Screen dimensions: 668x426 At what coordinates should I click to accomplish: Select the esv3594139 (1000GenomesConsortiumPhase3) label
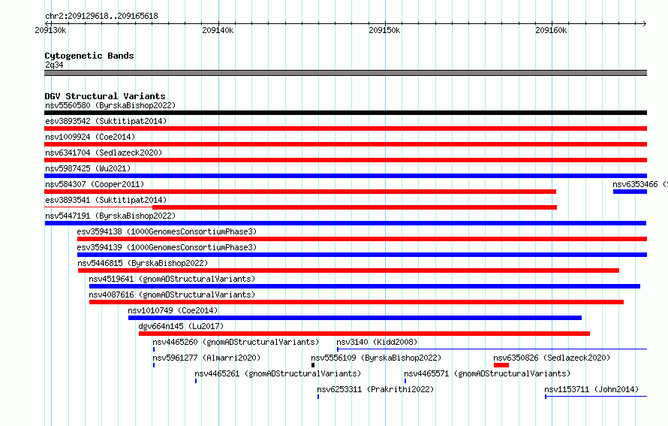point(167,247)
